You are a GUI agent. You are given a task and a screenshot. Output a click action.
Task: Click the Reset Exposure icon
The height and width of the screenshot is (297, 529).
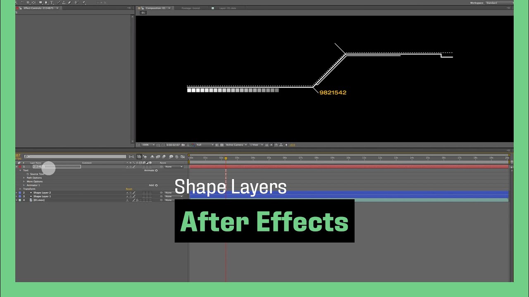[286, 145]
